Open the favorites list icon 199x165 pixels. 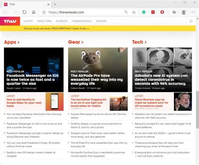click(174, 12)
